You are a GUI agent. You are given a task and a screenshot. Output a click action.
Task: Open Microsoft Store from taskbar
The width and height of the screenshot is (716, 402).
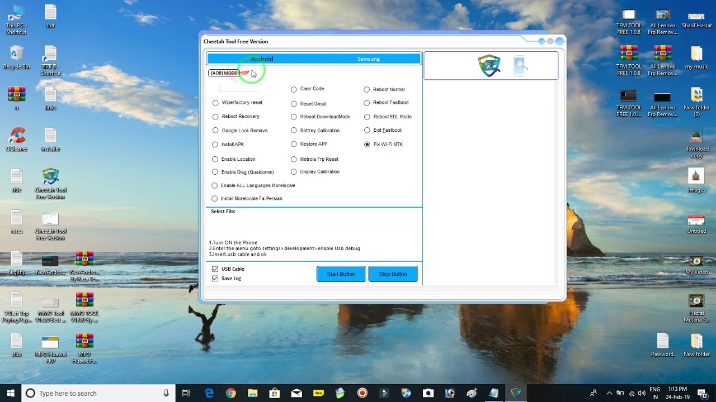pyautogui.click(x=275, y=393)
